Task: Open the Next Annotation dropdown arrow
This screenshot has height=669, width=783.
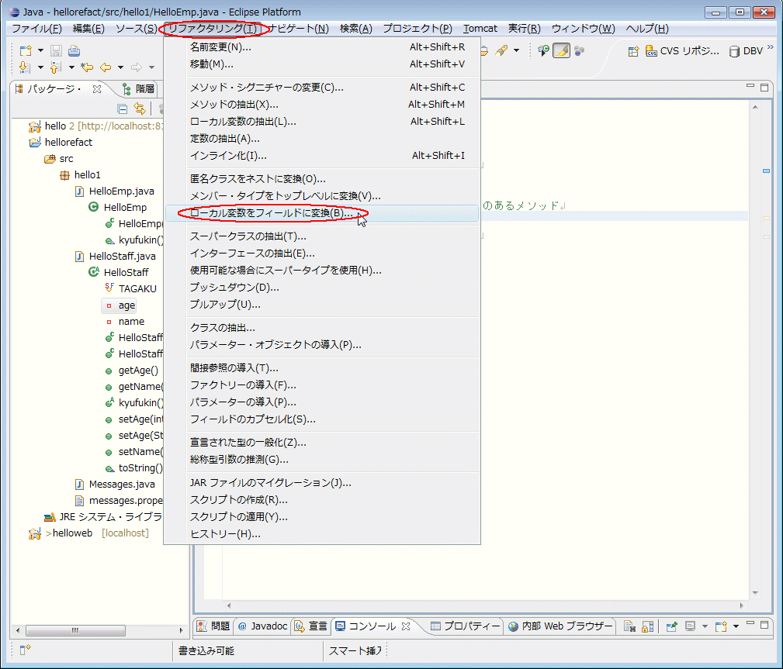Action: [40, 67]
